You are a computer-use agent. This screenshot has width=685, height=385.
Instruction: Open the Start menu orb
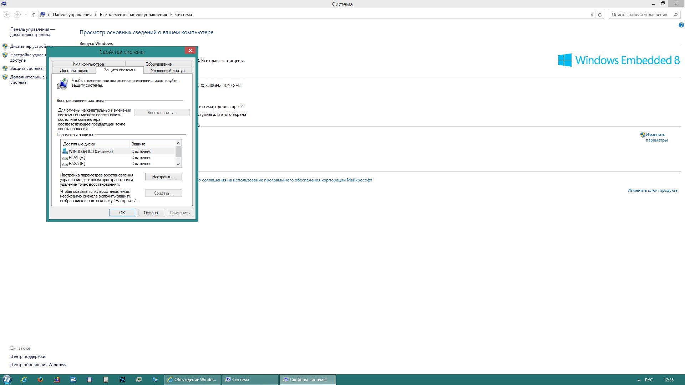(x=7, y=380)
